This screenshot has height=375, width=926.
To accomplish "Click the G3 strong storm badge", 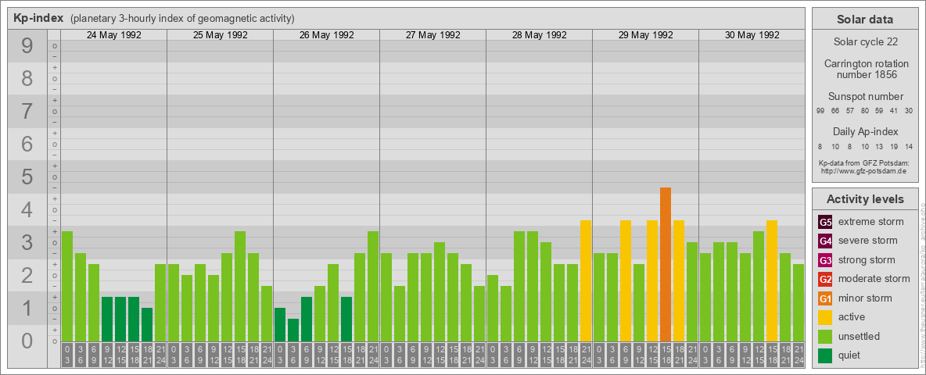I will pyautogui.click(x=825, y=260).
